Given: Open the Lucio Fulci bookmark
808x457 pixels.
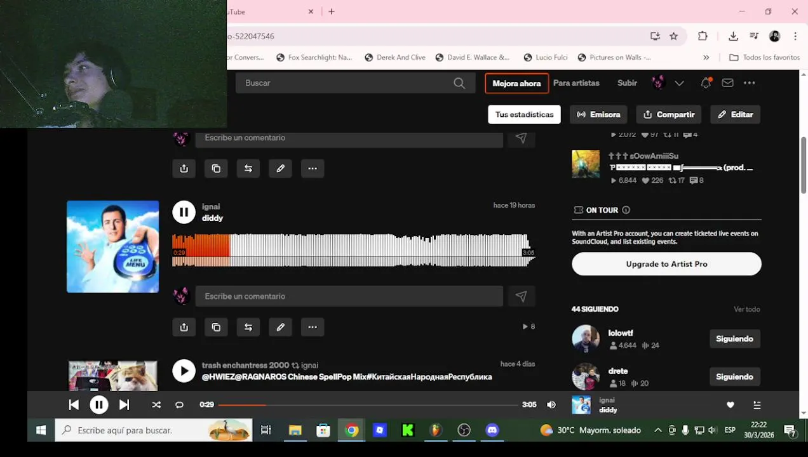Looking at the screenshot, I should 545,57.
